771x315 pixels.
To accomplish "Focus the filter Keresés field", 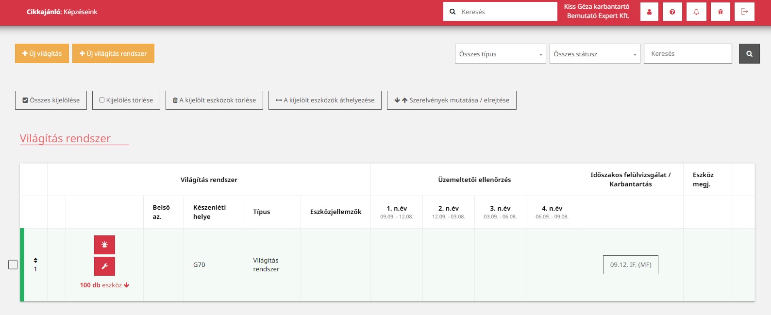I will 688,53.
